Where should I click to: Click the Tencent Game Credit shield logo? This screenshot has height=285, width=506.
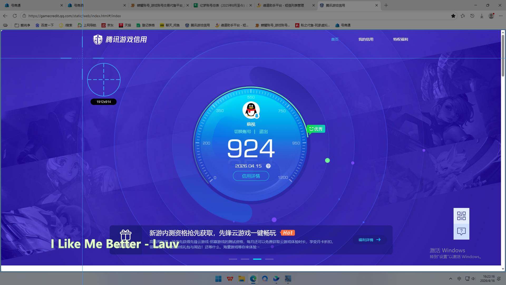click(x=98, y=40)
